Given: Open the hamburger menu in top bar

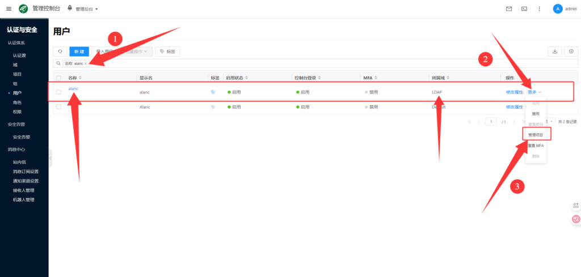Looking at the screenshot, I should click(x=9, y=8).
